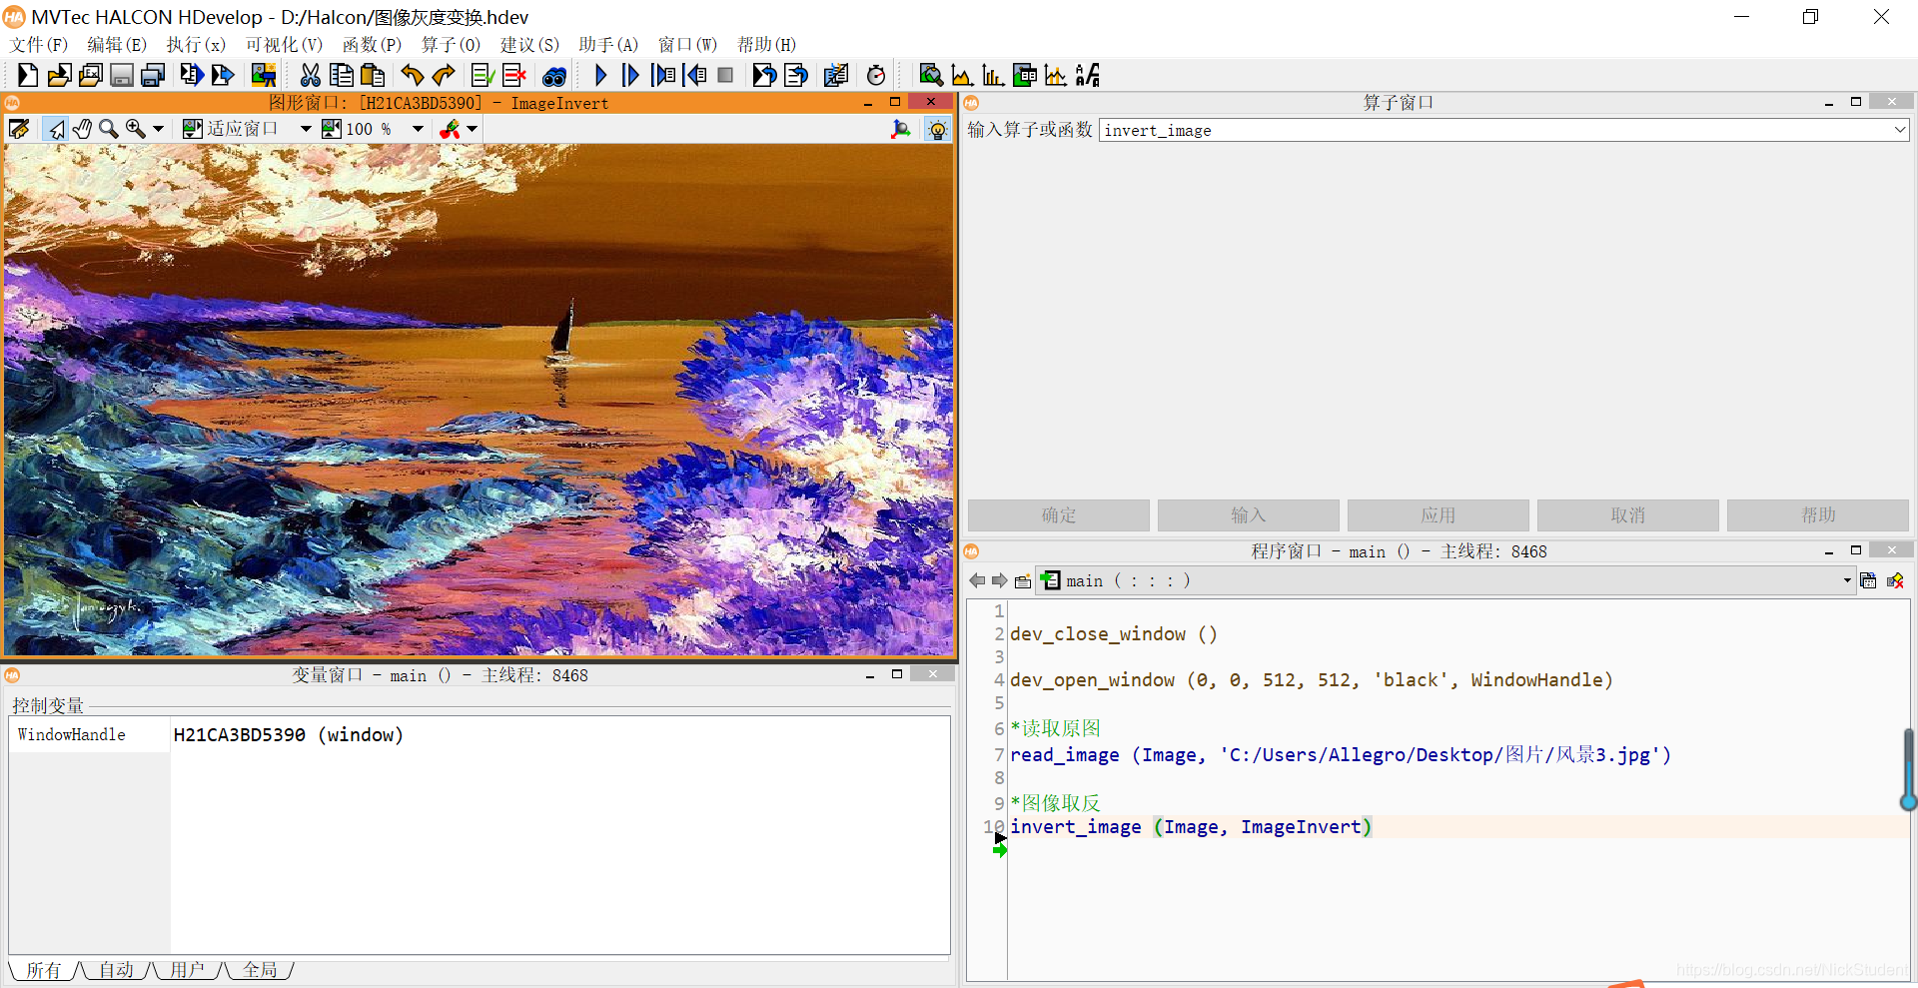Click the 应用 button in operator window
The image size is (1918, 988).
(1438, 515)
